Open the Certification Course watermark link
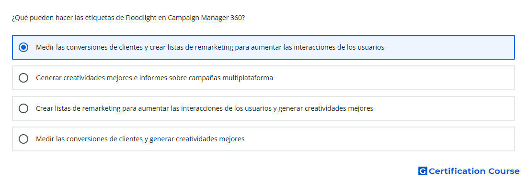 pos(469,171)
